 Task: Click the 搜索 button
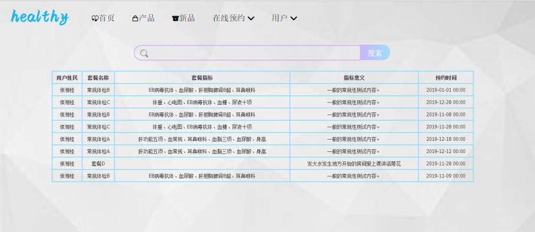[375, 53]
